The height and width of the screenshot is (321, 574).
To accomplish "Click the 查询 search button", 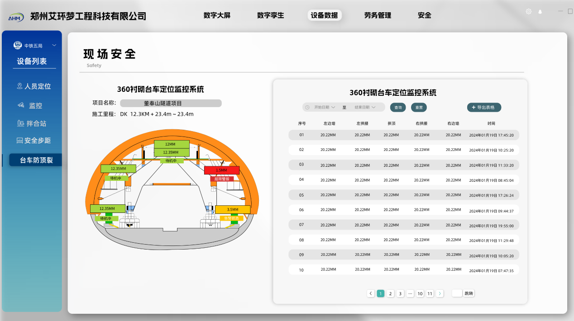I will click(x=398, y=108).
